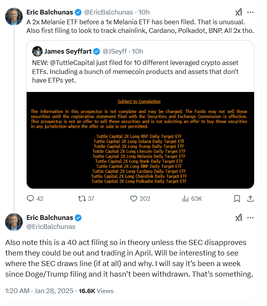Click the reply icon with 42 replies

[31, 199]
